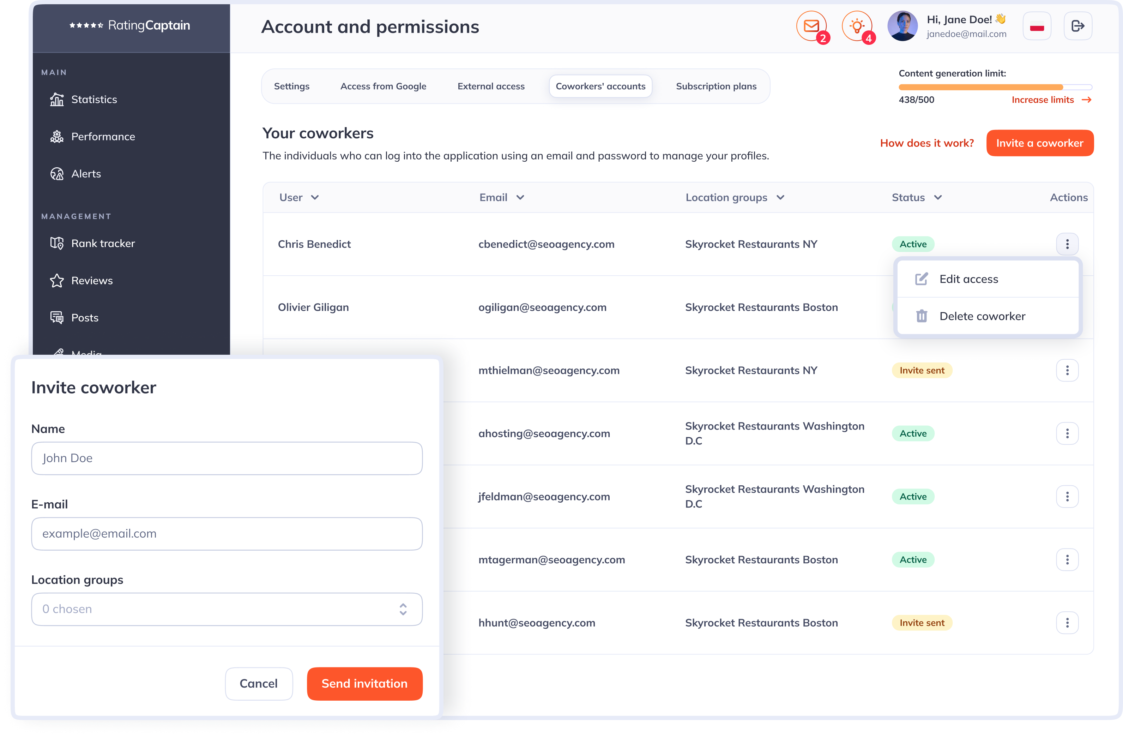Click the Performance sidebar icon
Screen dimensions: 1123x737
58,136
